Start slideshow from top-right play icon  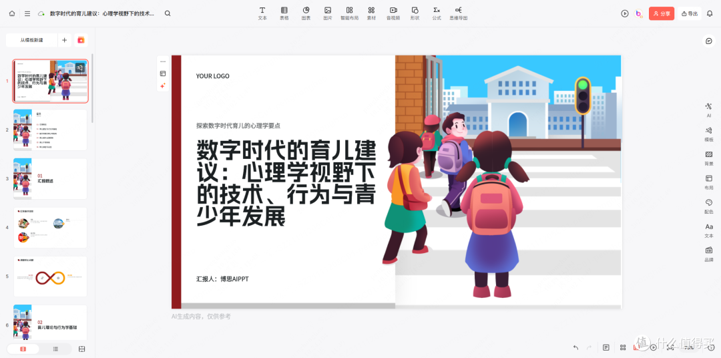point(624,14)
